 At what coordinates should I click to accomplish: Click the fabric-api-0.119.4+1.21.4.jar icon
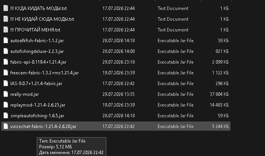click(x=6, y=62)
